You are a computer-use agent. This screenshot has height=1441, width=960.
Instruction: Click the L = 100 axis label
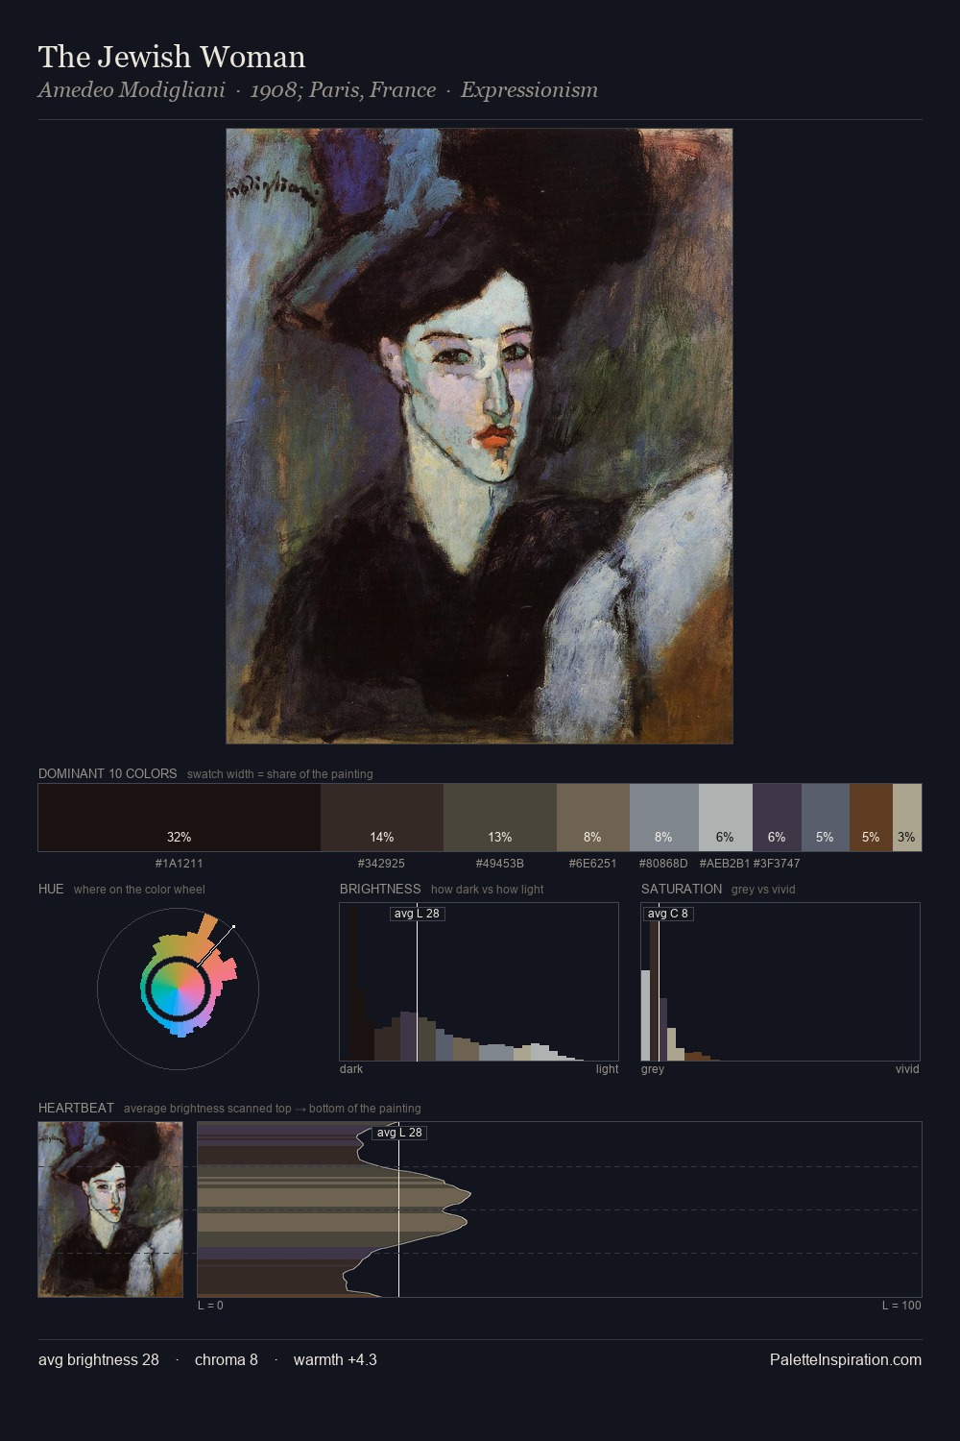[901, 1306]
